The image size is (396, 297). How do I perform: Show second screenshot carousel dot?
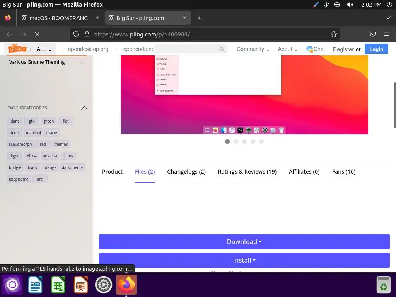tap(236, 142)
